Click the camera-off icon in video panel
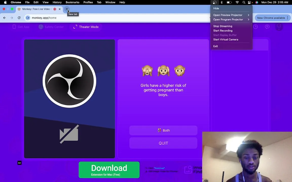This screenshot has height=182, width=292. pos(69,134)
